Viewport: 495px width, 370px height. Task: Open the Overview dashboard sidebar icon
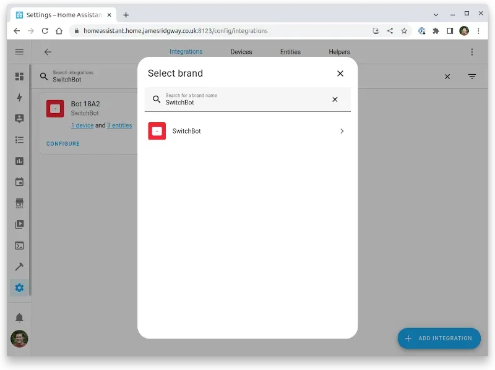pyautogui.click(x=19, y=77)
